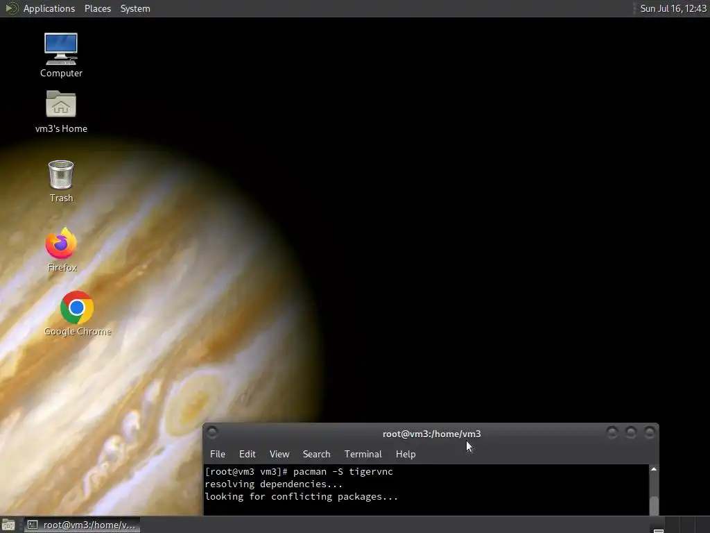
Task: Open the Places menu
Action: point(97,8)
